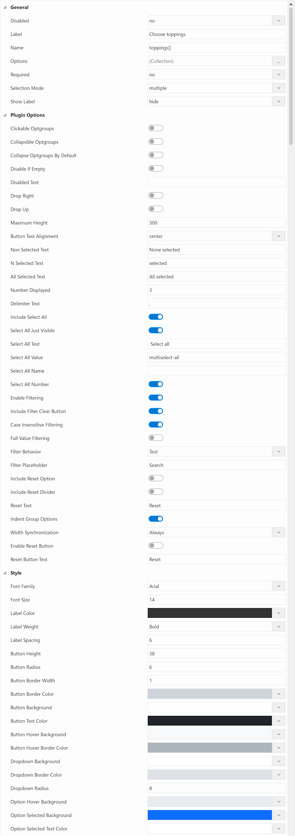The image size is (295, 836).
Task: Turn on Include Reset Option switch
Action: (156, 478)
